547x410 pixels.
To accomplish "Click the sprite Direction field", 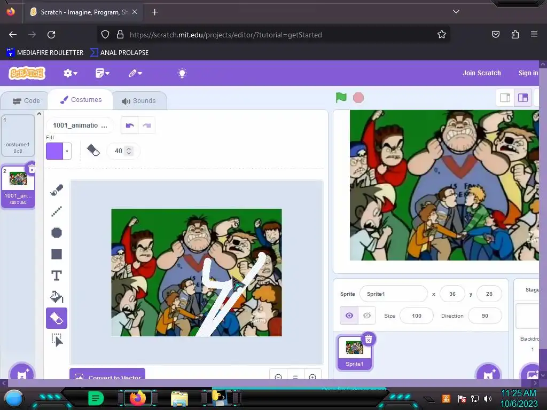I will point(485,316).
